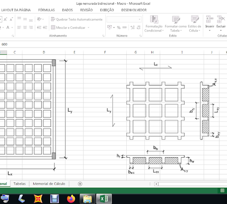Open EXIBIÇÃO ribbon tab
This screenshot has width=227, height=204.
point(107,10)
